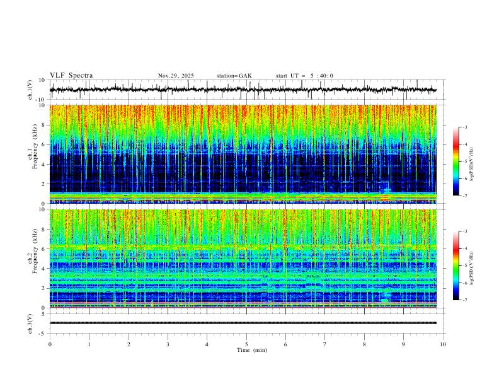Viewport: 499px width, 386px height.
Task: Click time axis tick label "7"
Action: [x=325, y=344]
